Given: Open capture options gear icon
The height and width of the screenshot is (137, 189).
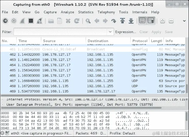Looking at the screenshot, I should tap(13, 21).
